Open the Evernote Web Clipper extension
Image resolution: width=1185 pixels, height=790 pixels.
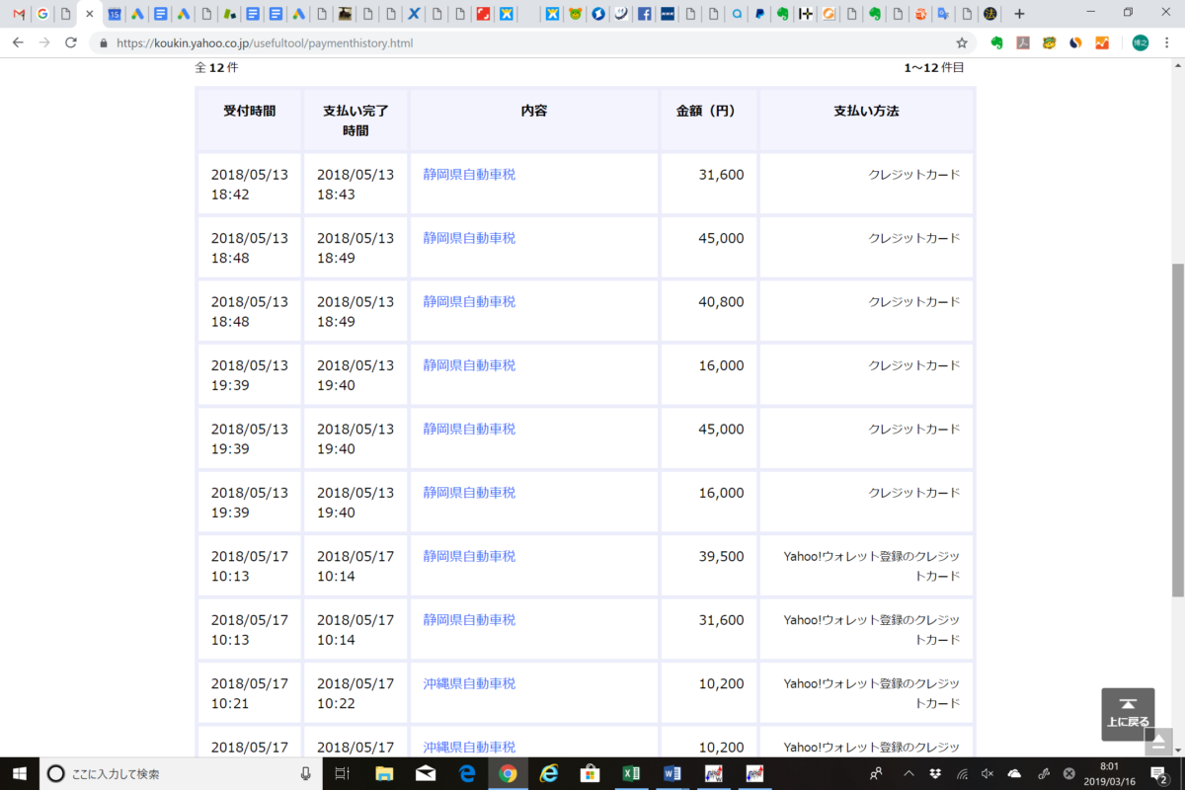click(997, 42)
